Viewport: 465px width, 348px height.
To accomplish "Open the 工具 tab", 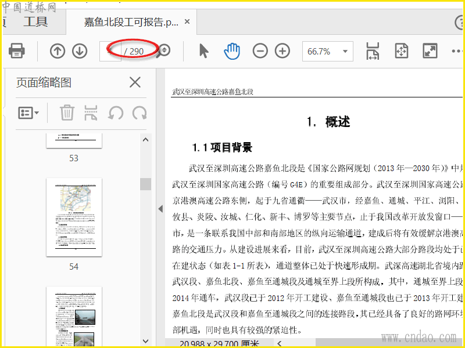I will coord(35,21).
